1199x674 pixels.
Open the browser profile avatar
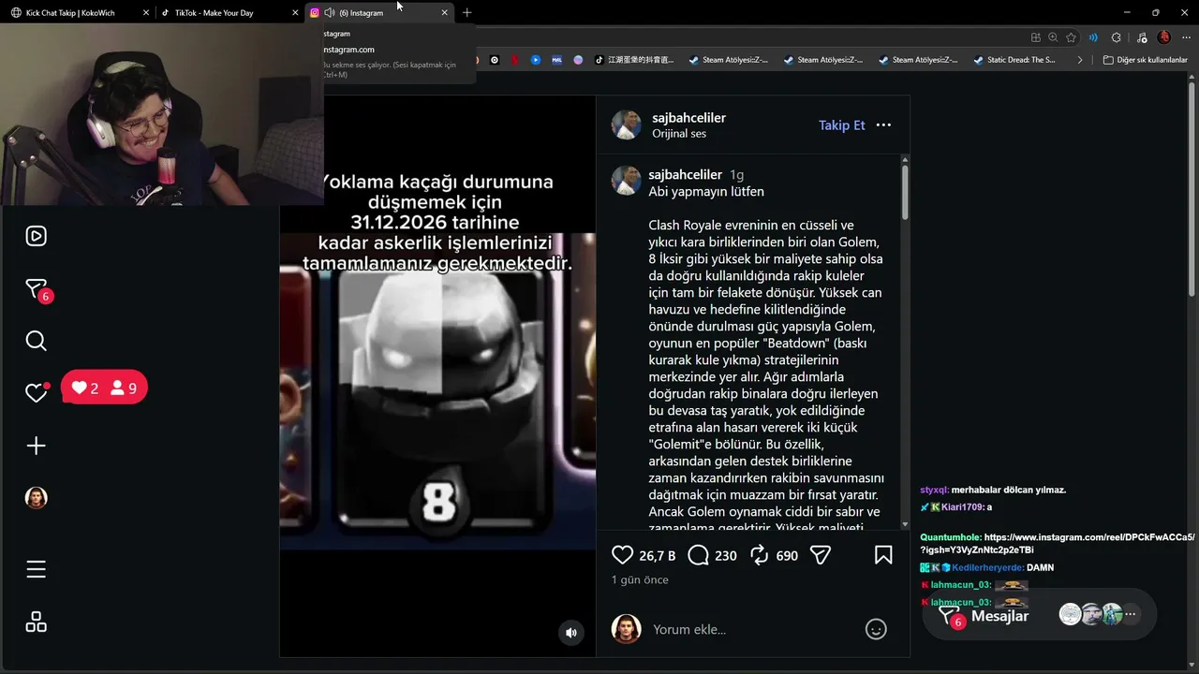click(1164, 37)
